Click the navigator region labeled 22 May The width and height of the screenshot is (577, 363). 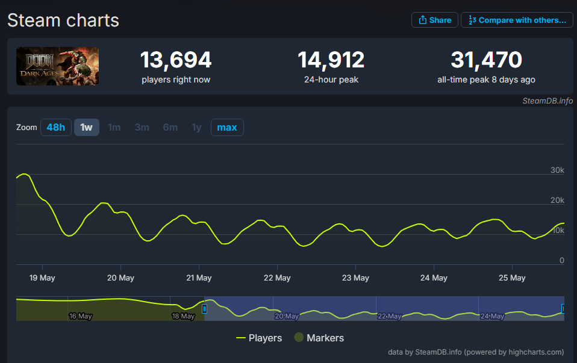coord(389,316)
